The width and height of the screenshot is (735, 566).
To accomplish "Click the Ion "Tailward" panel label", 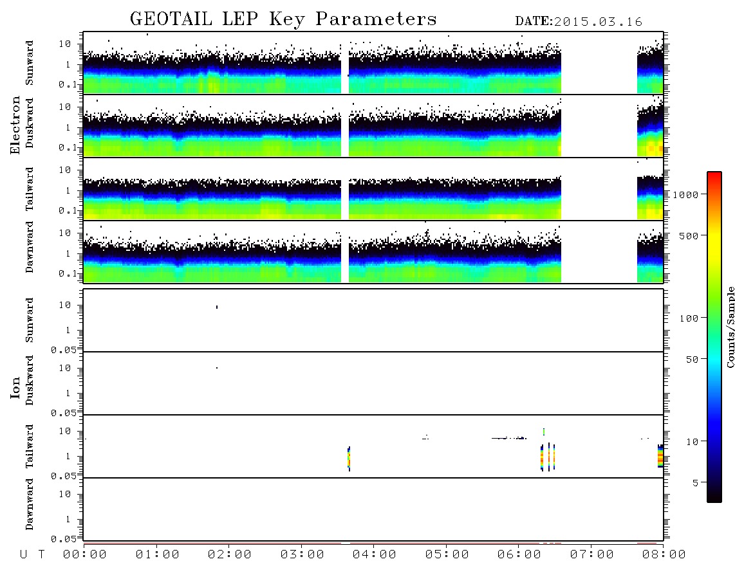I will coord(30,446).
